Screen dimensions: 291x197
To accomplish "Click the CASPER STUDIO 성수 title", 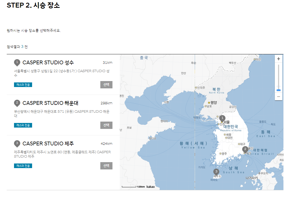I will [x=48, y=62].
